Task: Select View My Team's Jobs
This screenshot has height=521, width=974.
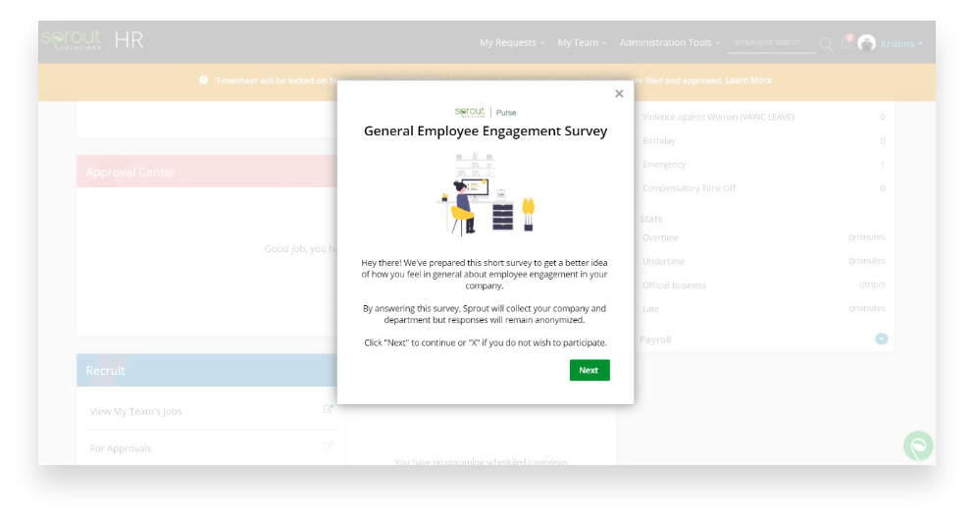Action: click(135, 411)
